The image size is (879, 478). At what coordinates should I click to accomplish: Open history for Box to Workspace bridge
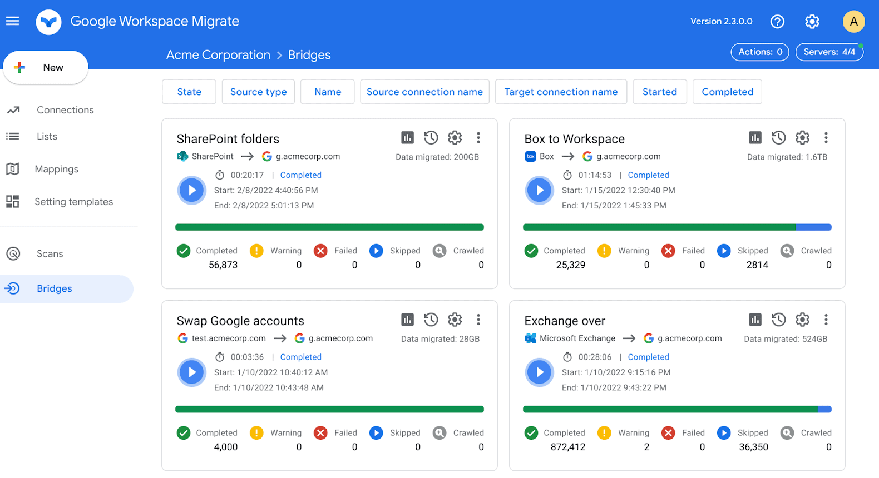point(779,137)
